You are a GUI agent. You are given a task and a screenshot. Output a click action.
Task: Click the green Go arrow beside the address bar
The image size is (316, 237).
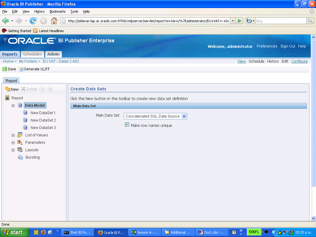[x=239, y=21]
